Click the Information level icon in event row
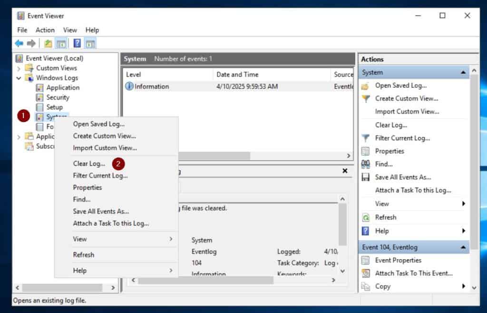This screenshot has width=487, height=313. click(x=129, y=86)
